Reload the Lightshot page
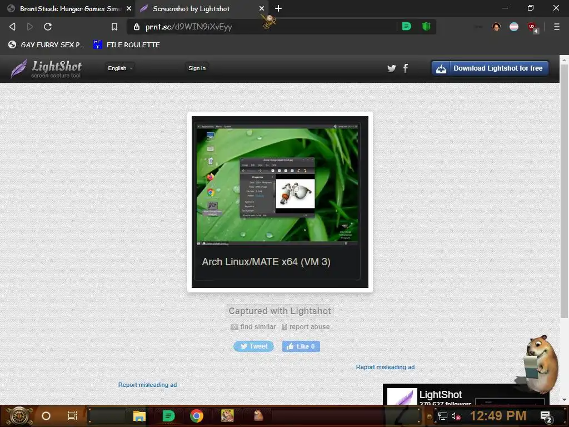The width and height of the screenshot is (569, 427). click(x=48, y=27)
